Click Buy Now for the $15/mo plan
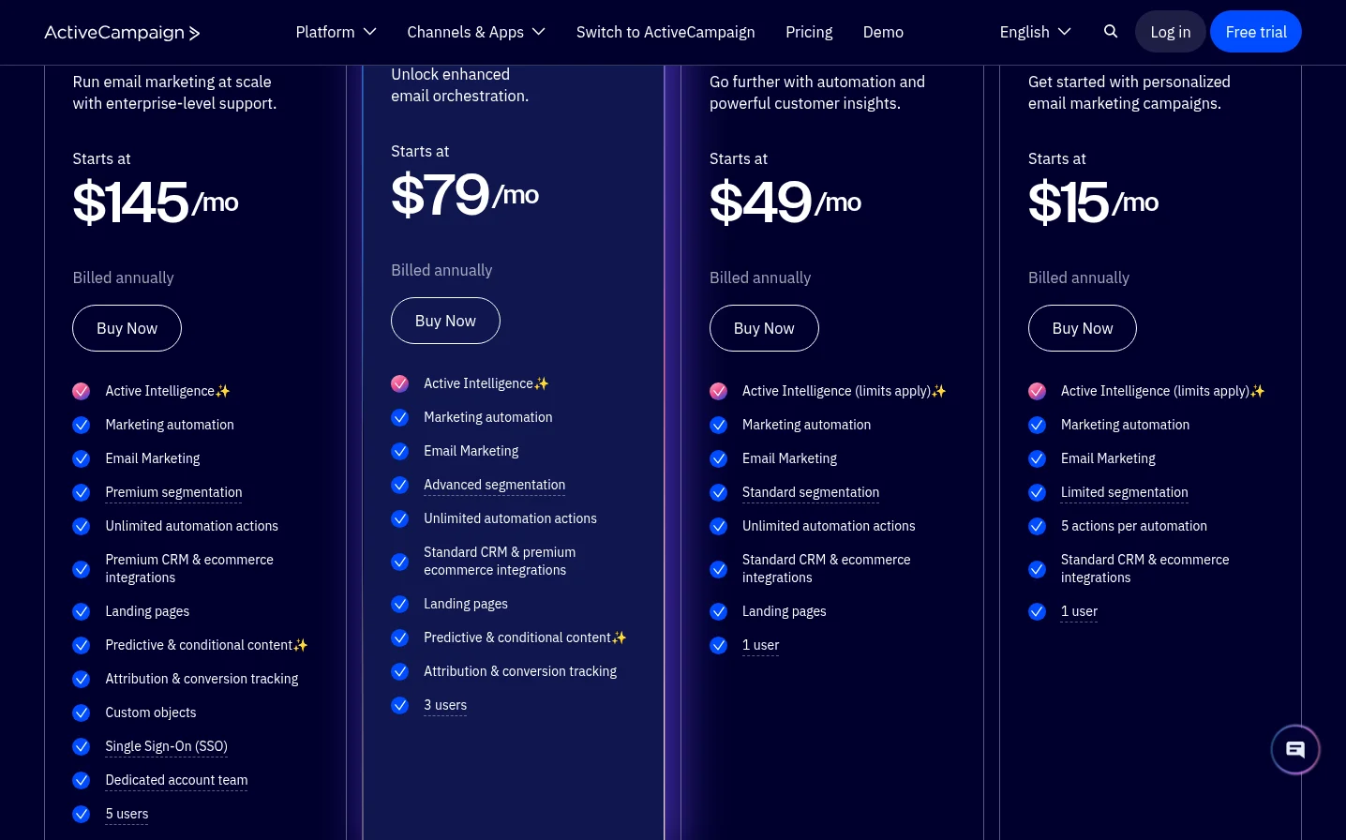The width and height of the screenshot is (1346, 840). pyautogui.click(x=1083, y=328)
